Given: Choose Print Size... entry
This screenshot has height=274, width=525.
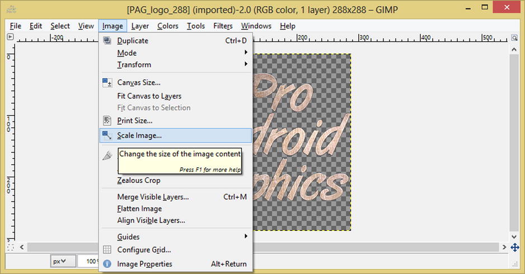Looking at the screenshot, I should (x=176, y=120).
